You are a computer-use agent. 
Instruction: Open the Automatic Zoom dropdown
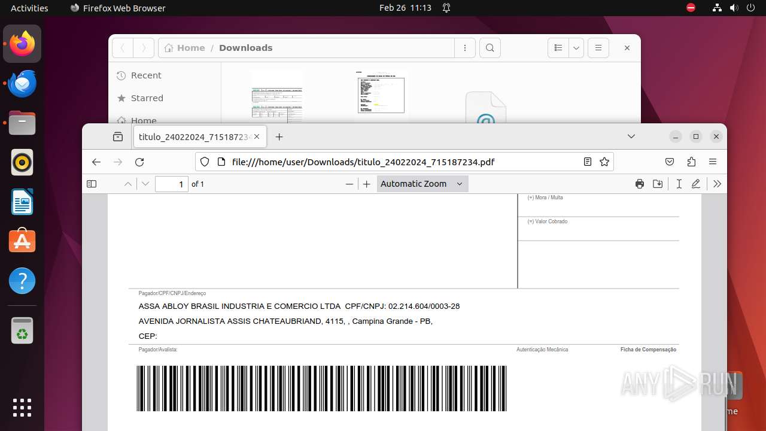pyautogui.click(x=422, y=184)
